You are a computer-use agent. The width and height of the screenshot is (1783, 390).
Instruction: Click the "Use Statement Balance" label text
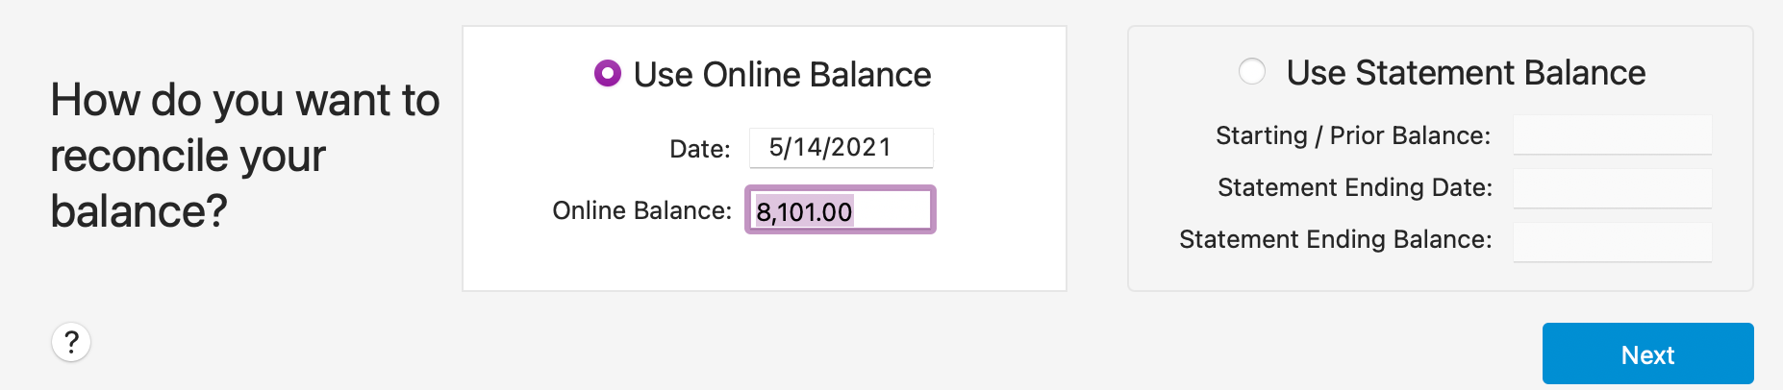[x=1466, y=73]
